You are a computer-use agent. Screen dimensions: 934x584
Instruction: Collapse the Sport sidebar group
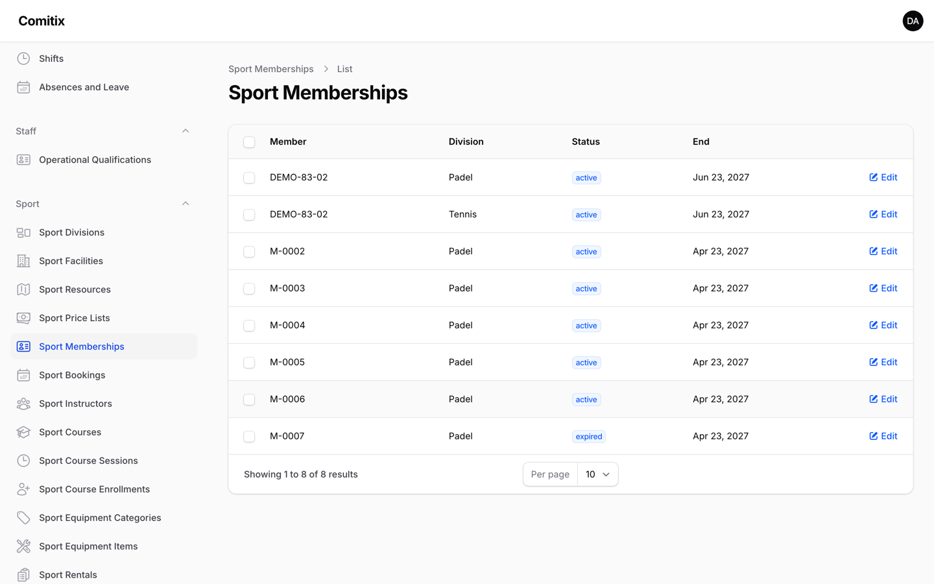[186, 204]
